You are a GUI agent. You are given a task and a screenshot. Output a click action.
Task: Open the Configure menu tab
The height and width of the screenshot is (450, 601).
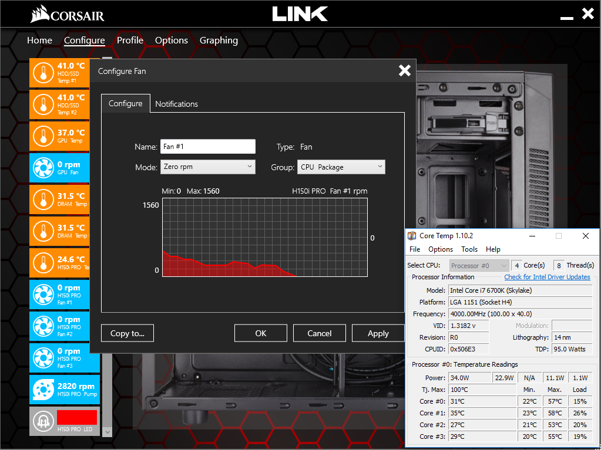point(85,40)
